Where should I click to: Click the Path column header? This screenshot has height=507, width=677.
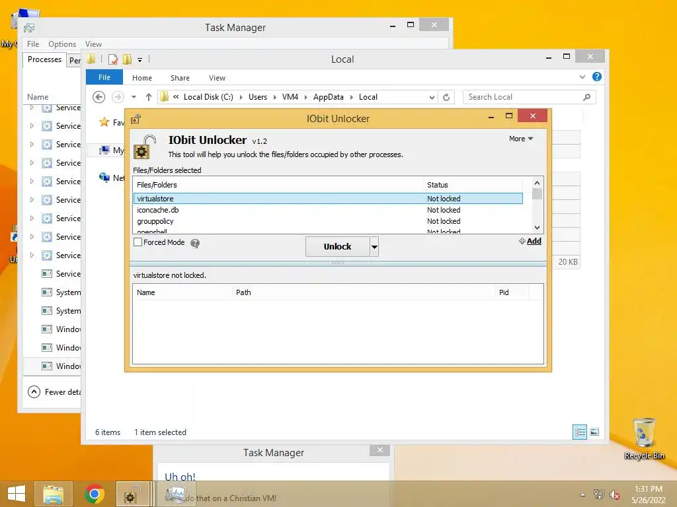coord(364,292)
